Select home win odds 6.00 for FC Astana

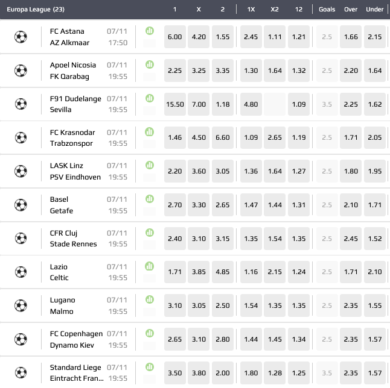click(x=174, y=37)
